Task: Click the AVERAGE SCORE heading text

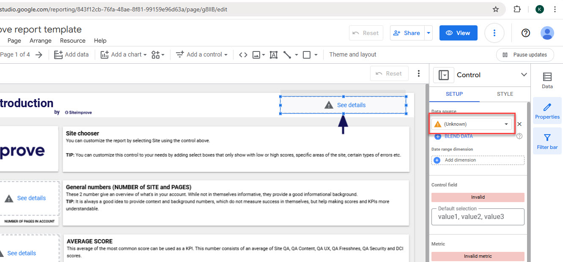Action: (90, 241)
